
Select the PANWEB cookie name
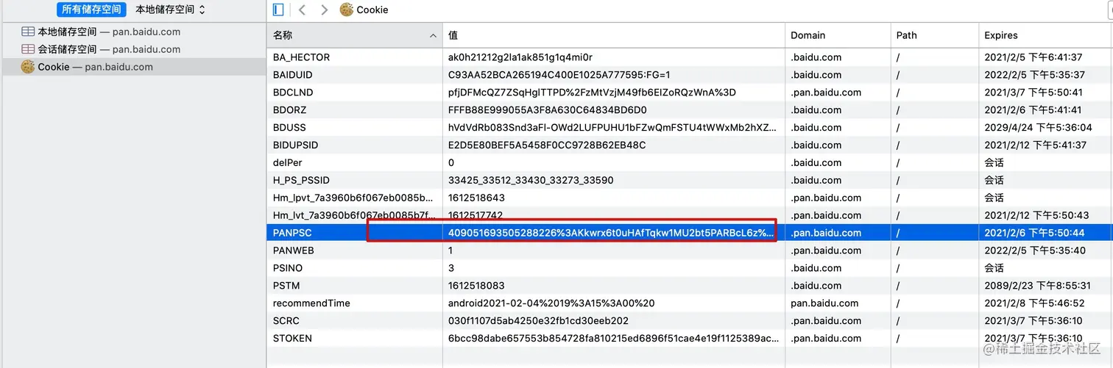click(x=294, y=250)
